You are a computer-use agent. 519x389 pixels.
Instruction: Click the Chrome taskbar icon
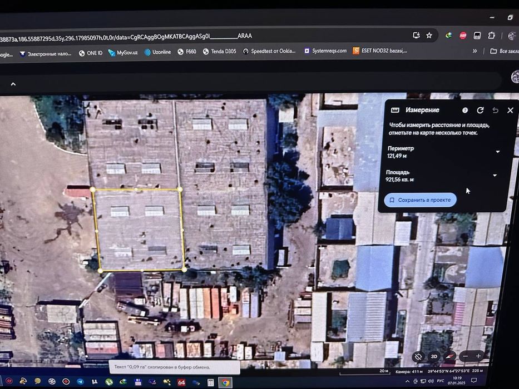(x=226, y=383)
